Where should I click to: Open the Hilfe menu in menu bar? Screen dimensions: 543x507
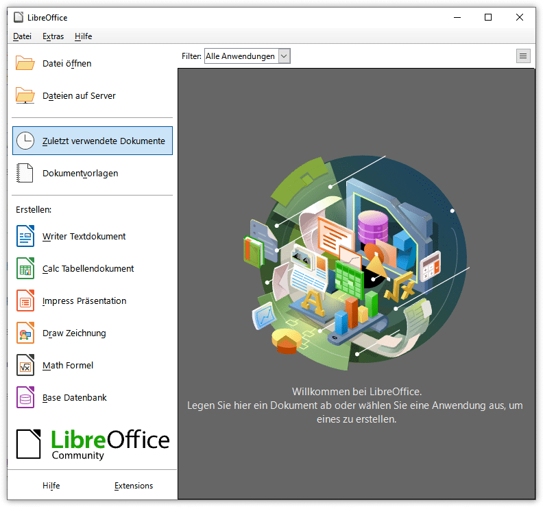(84, 36)
